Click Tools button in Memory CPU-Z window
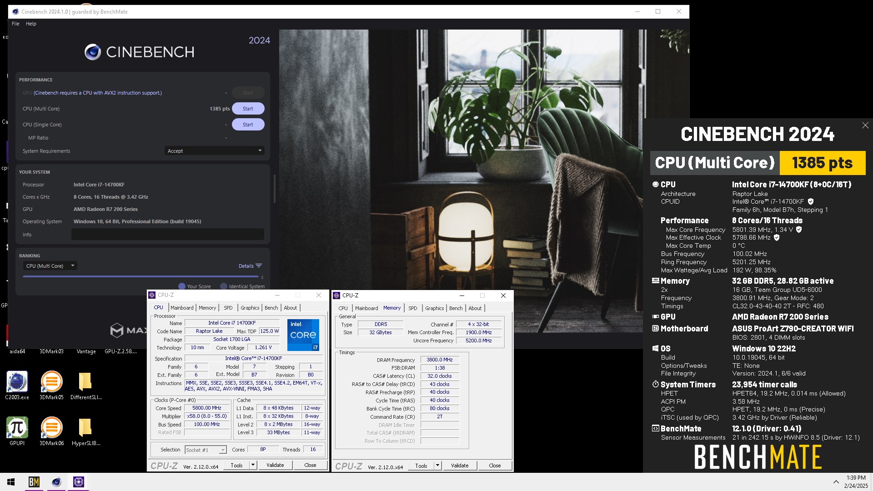The width and height of the screenshot is (873, 491). click(x=421, y=466)
